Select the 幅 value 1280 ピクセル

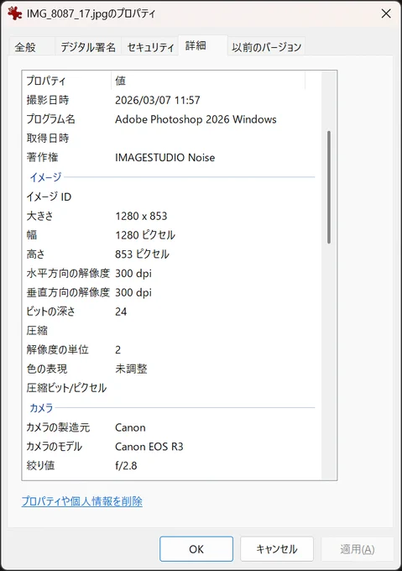[145, 235]
